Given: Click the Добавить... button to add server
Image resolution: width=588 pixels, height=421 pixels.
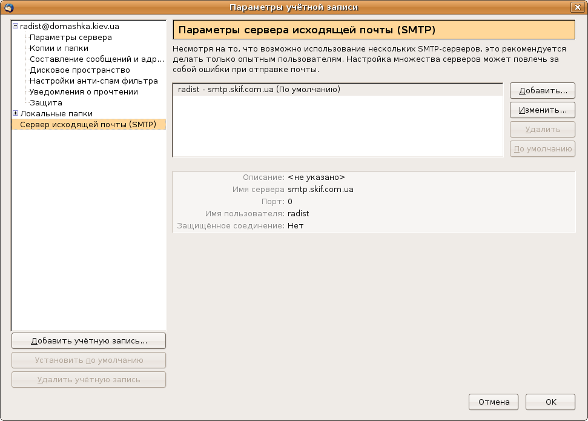Looking at the screenshot, I should tap(542, 91).
